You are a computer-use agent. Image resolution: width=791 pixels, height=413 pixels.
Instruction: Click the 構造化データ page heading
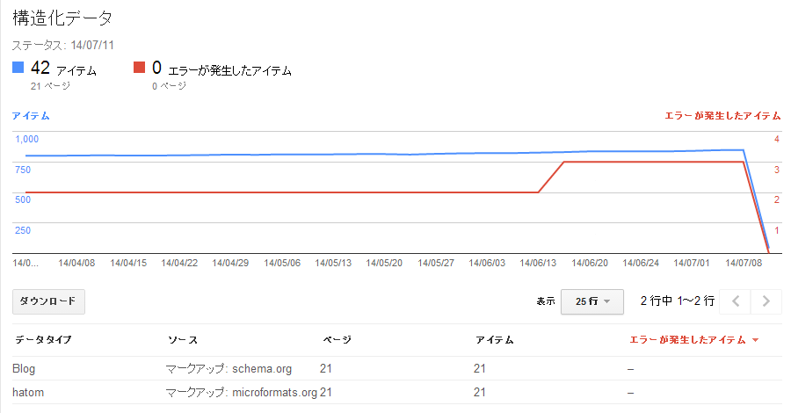tap(62, 18)
